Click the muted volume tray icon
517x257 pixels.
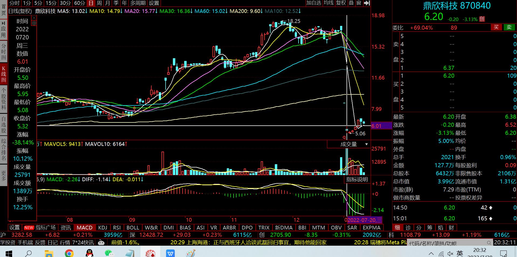450,254
